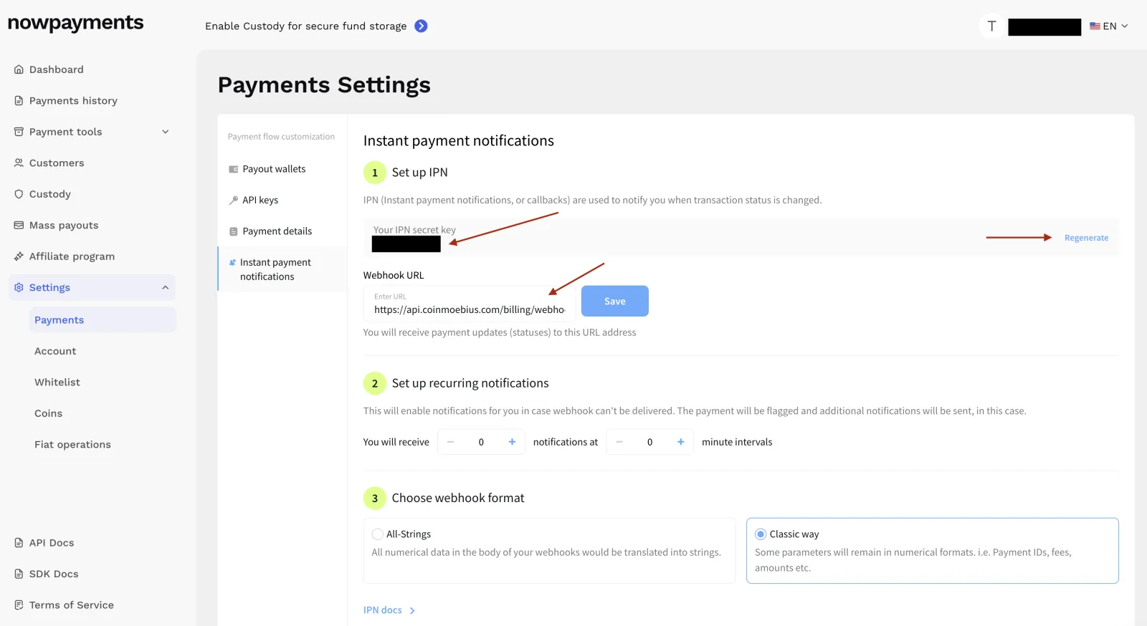Open Fiat operations settings
Screen dimensions: 1147x626
[x=72, y=445]
